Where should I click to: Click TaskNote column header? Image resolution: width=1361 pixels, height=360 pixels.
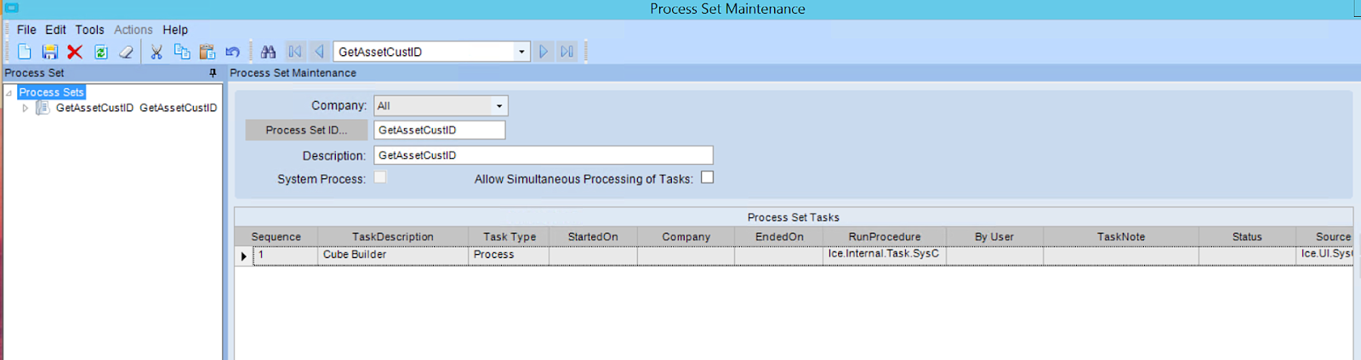tap(1121, 237)
